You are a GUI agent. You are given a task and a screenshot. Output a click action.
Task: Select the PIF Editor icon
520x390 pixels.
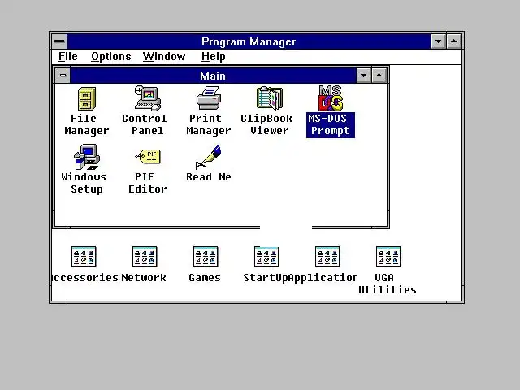pos(148,157)
